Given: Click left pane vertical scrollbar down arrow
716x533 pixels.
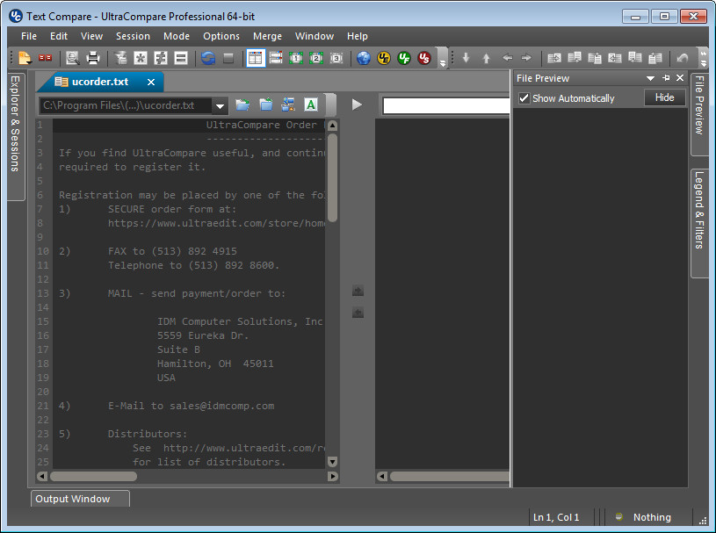Looking at the screenshot, I should 332,462.
